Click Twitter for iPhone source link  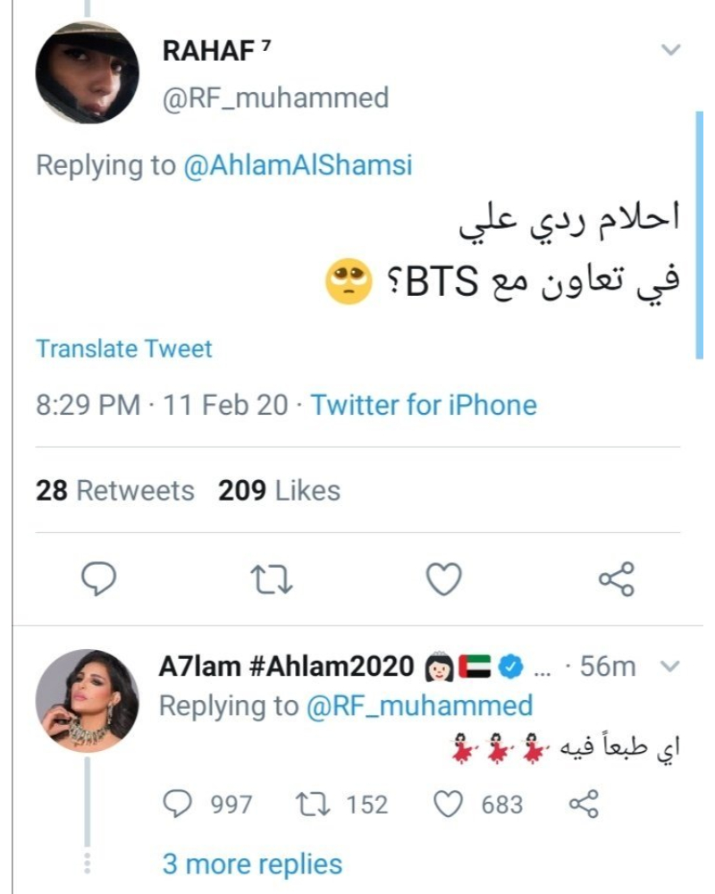click(x=424, y=405)
